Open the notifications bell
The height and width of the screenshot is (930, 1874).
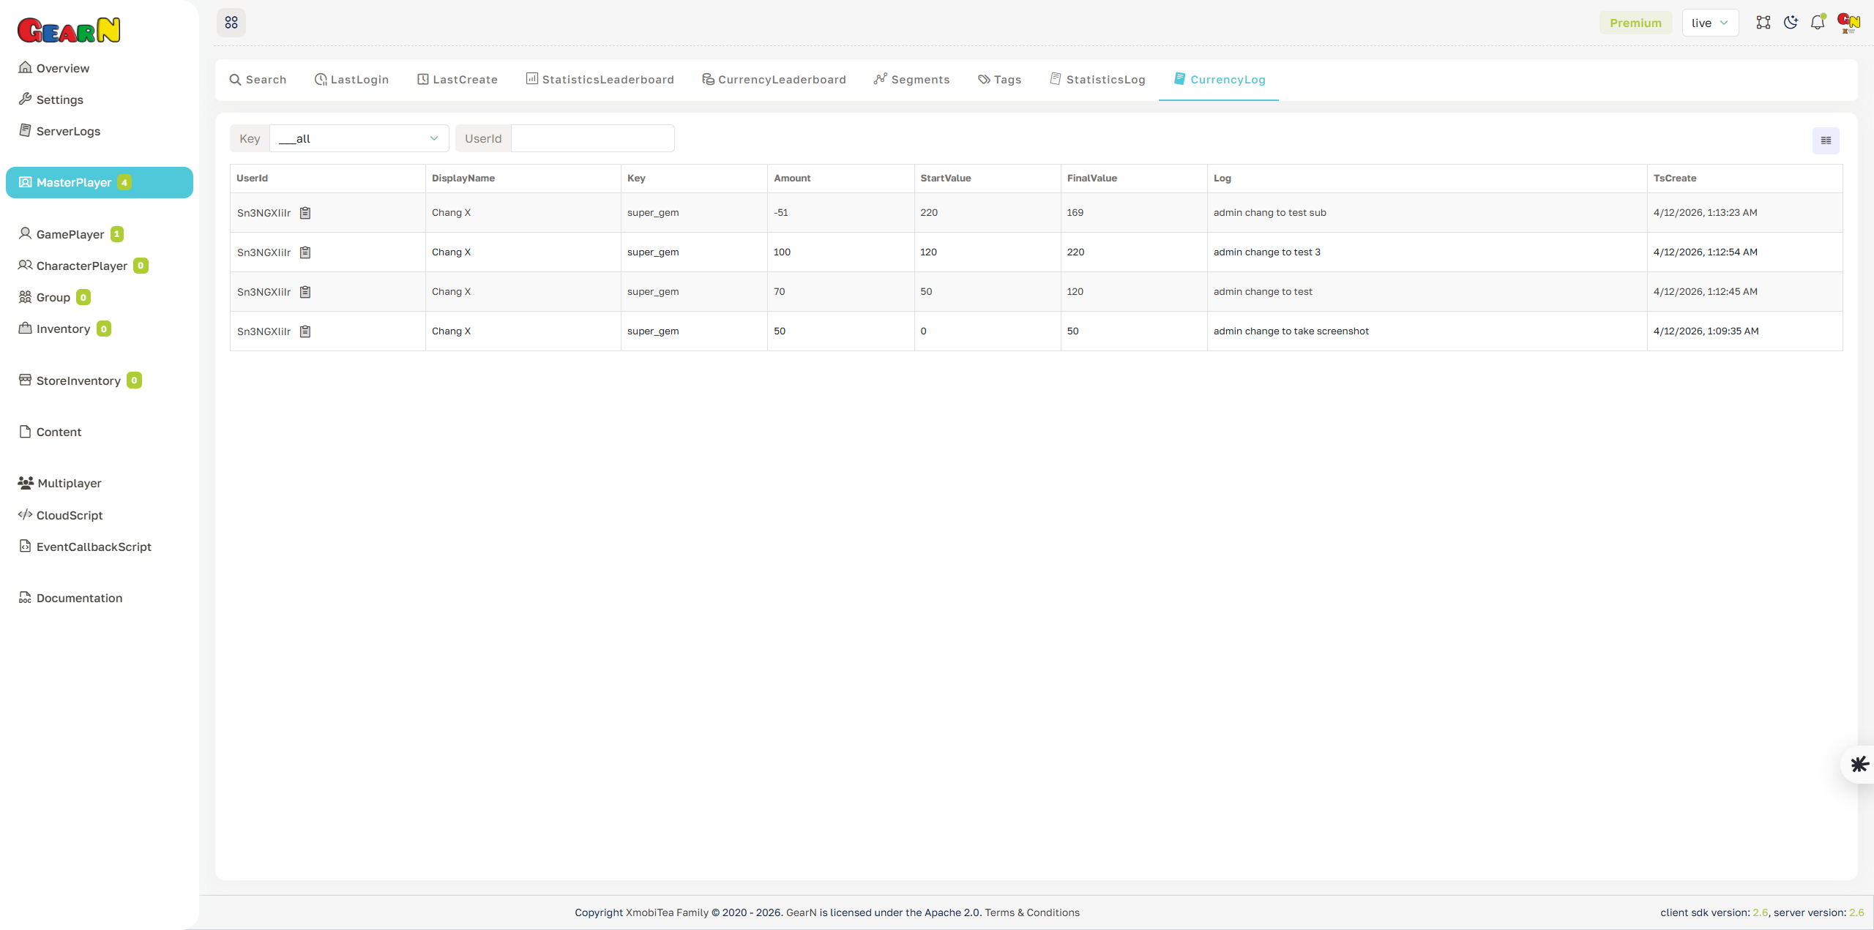point(1818,22)
